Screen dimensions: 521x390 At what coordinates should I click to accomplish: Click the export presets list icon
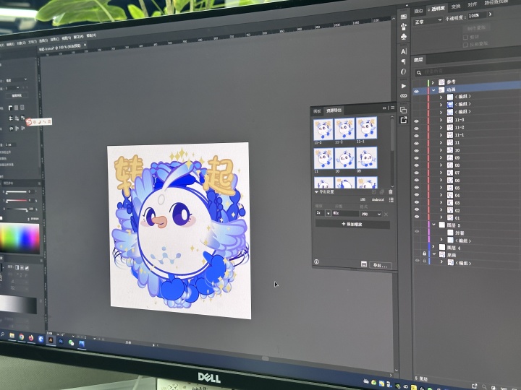click(x=391, y=199)
